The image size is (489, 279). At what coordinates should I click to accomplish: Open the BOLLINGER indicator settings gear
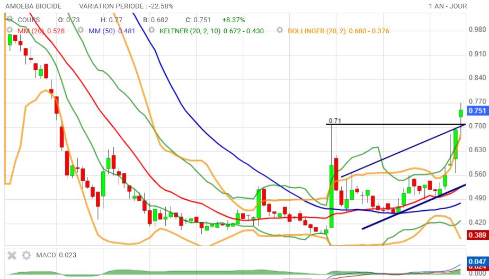pyautogui.click(x=280, y=30)
